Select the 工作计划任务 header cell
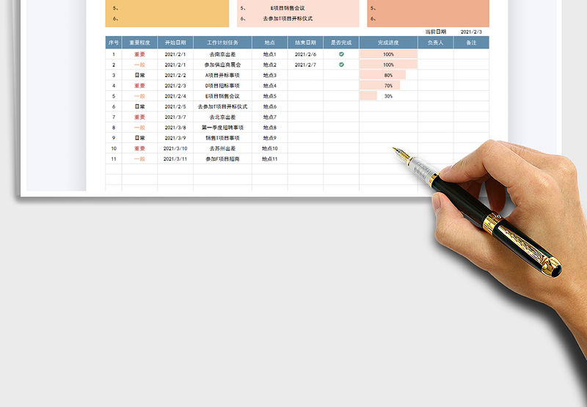Image resolution: width=587 pixels, height=407 pixels. [222, 43]
